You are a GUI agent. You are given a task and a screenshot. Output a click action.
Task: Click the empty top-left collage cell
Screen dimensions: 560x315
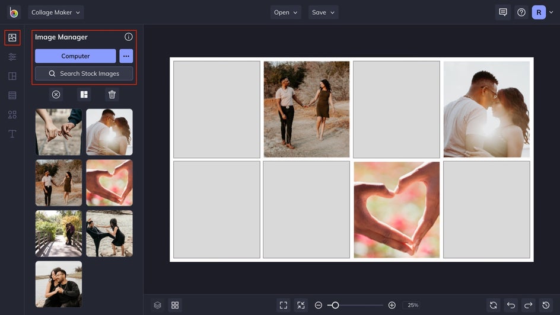(x=217, y=110)
